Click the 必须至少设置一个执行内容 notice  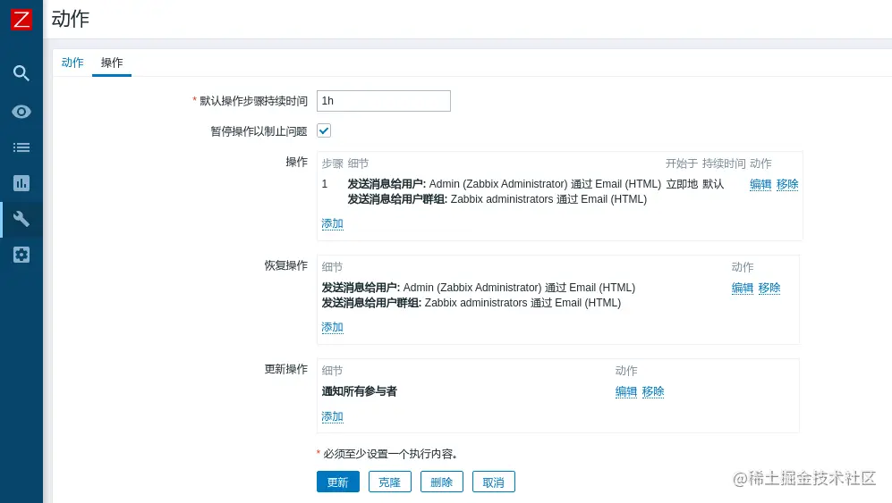390,454
